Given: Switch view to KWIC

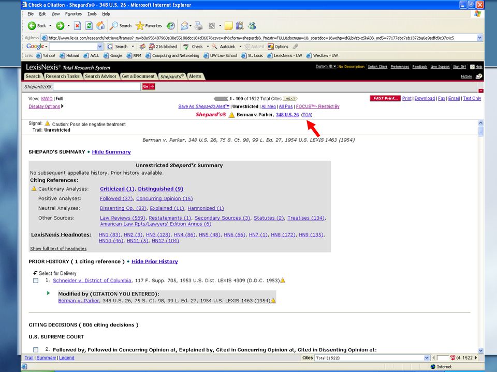Looking at the screenshot, I should (47, 99).
